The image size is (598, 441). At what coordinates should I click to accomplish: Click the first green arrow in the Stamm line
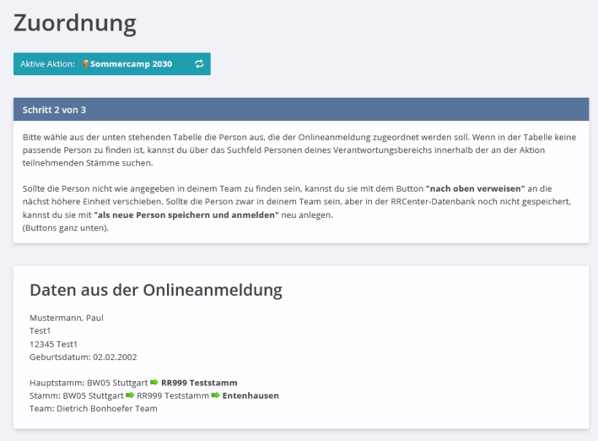tap(130, 396)
